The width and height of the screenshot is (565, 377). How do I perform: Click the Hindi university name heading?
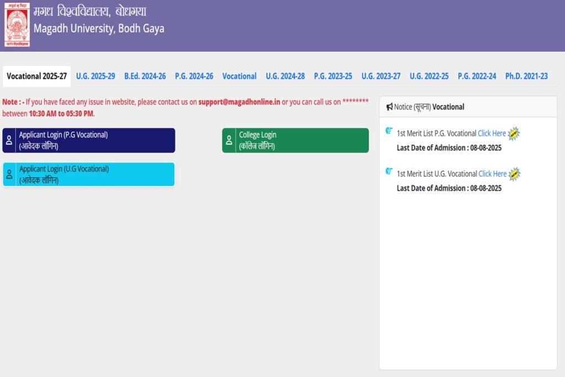[x=90, y=11]
